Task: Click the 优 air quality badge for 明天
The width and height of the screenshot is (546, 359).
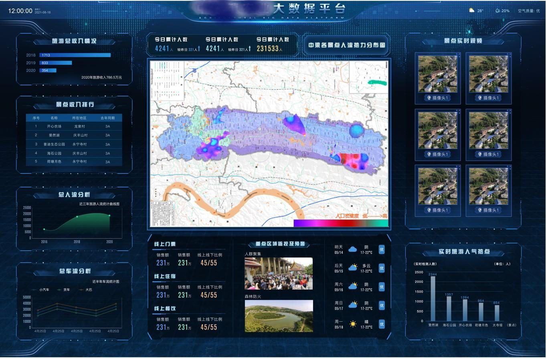Action: 382,250
